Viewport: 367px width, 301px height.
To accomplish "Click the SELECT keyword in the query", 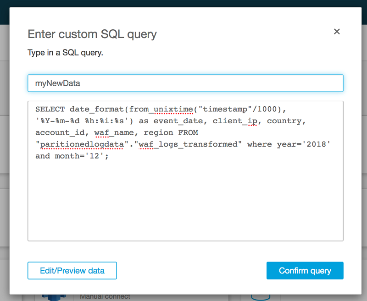I will (x=50, y=109).
